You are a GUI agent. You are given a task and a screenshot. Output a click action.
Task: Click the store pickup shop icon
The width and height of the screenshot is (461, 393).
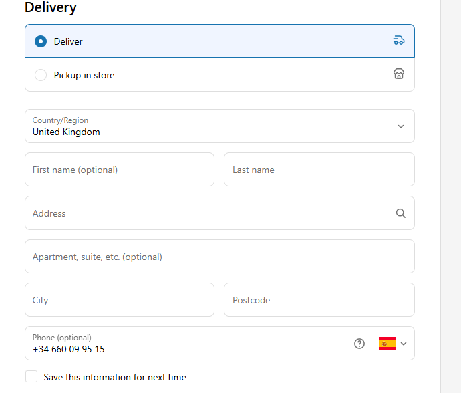coord(399,74)
